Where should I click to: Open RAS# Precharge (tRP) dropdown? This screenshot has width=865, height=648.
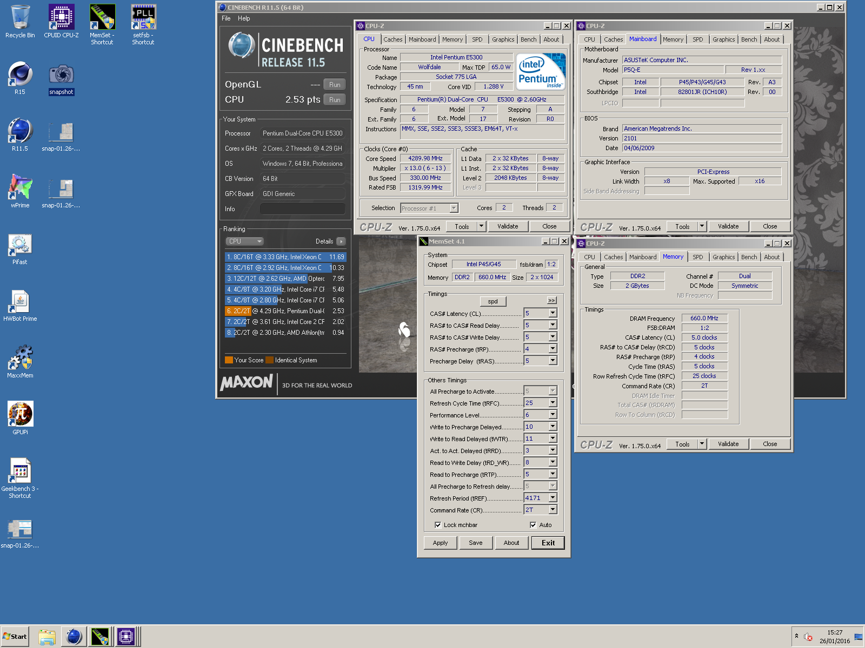point(553,349)
